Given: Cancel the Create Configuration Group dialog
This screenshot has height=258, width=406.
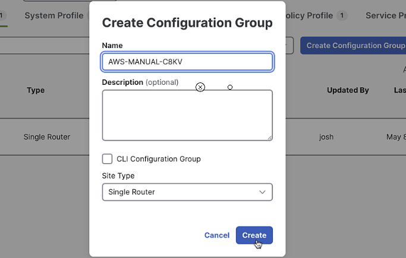Looking at the screenshot, I should [216, 235].
